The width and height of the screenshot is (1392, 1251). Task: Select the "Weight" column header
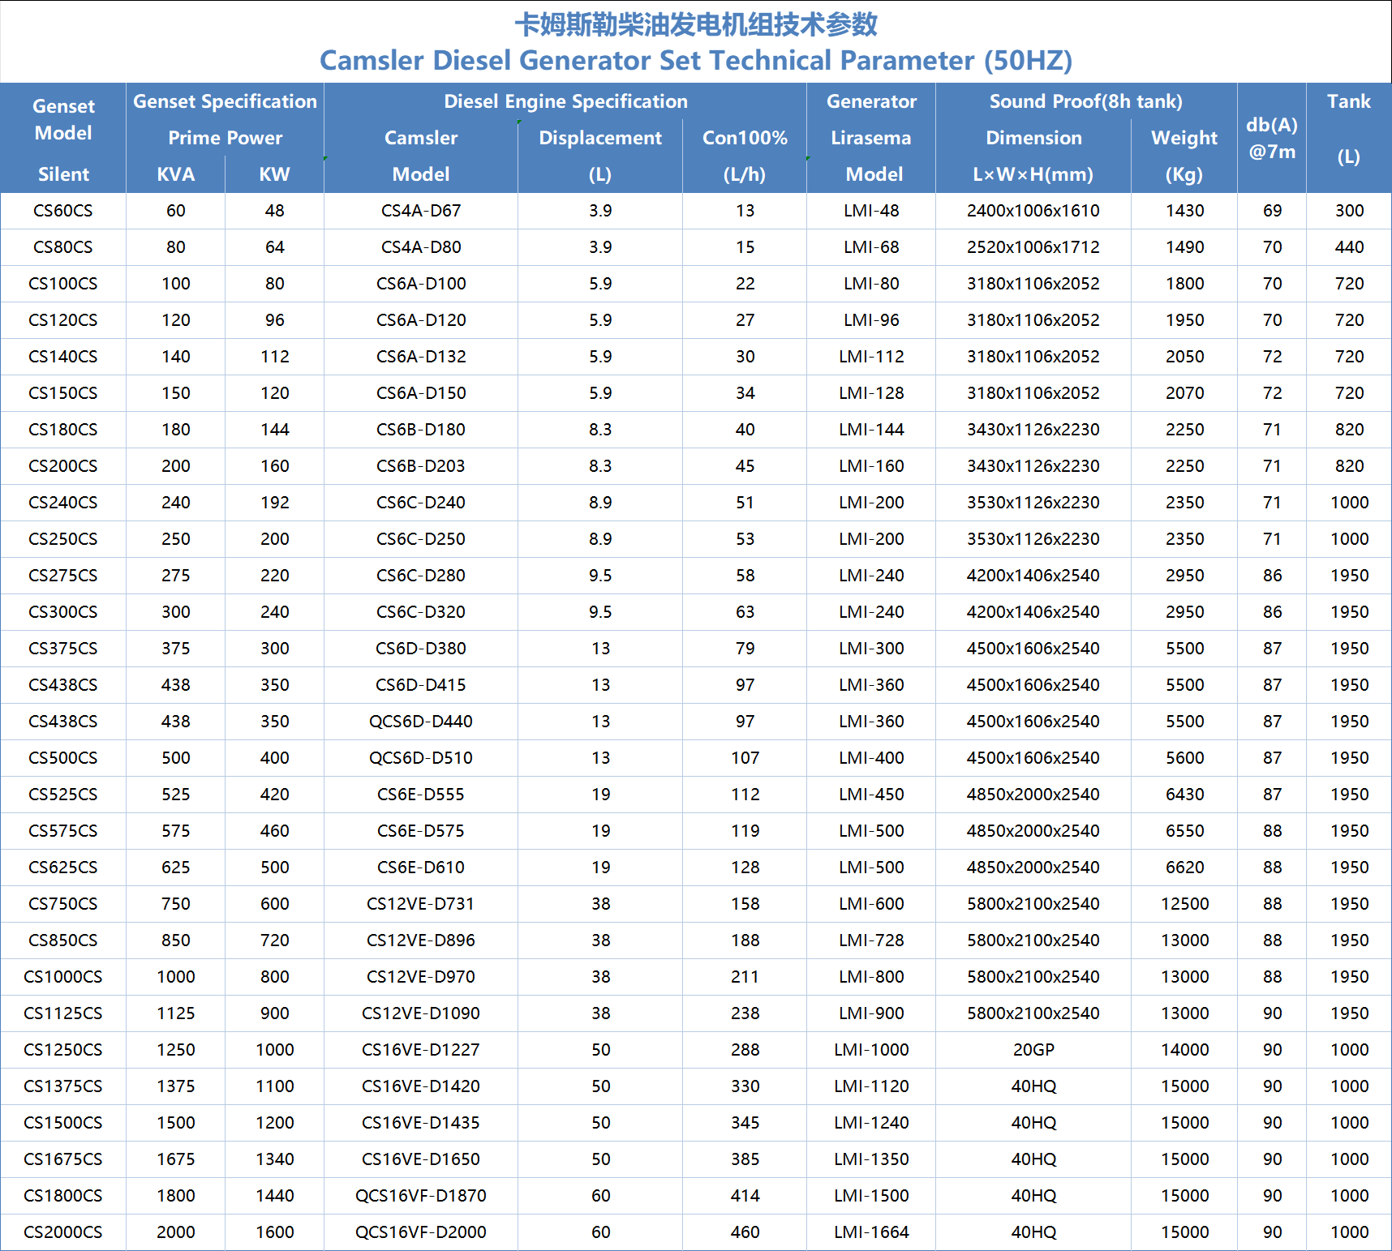1184,138
